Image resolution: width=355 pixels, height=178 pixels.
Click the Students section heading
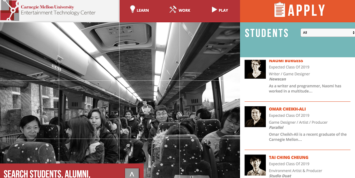[267, 33]
